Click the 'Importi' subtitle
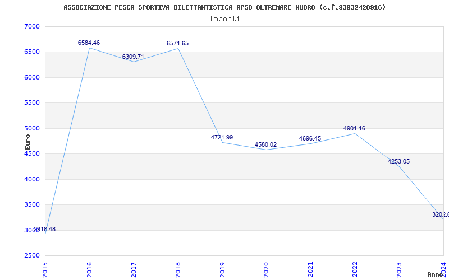Screen dimensions: 449x280 (x=224, y=19)
